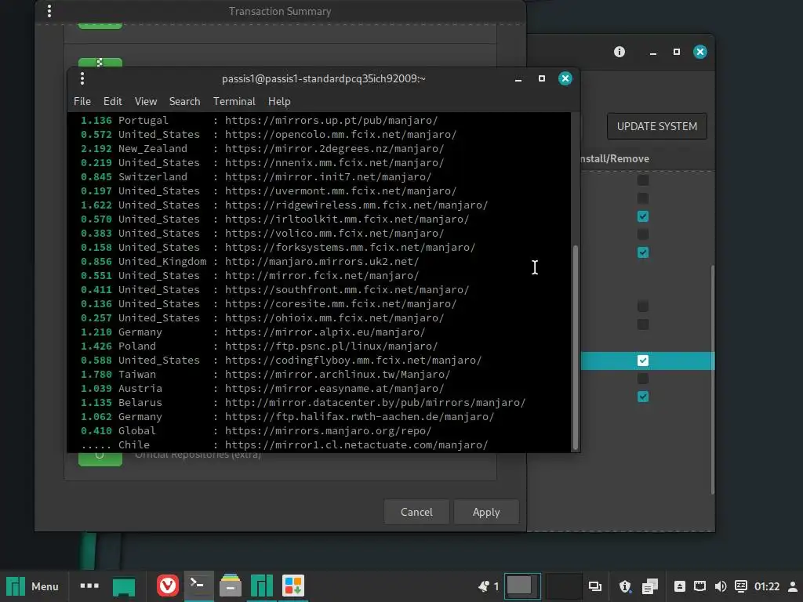Image resolution: width=803 pixels, height=602 pixels.
Task: Open the Transaction Summary kebab menu
Action: 49,11
